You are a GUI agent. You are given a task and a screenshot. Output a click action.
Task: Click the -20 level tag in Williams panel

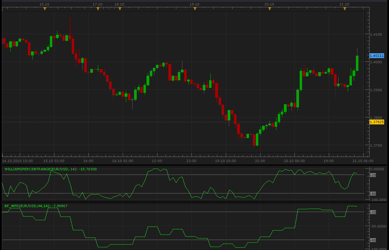[x=373, y=175]
